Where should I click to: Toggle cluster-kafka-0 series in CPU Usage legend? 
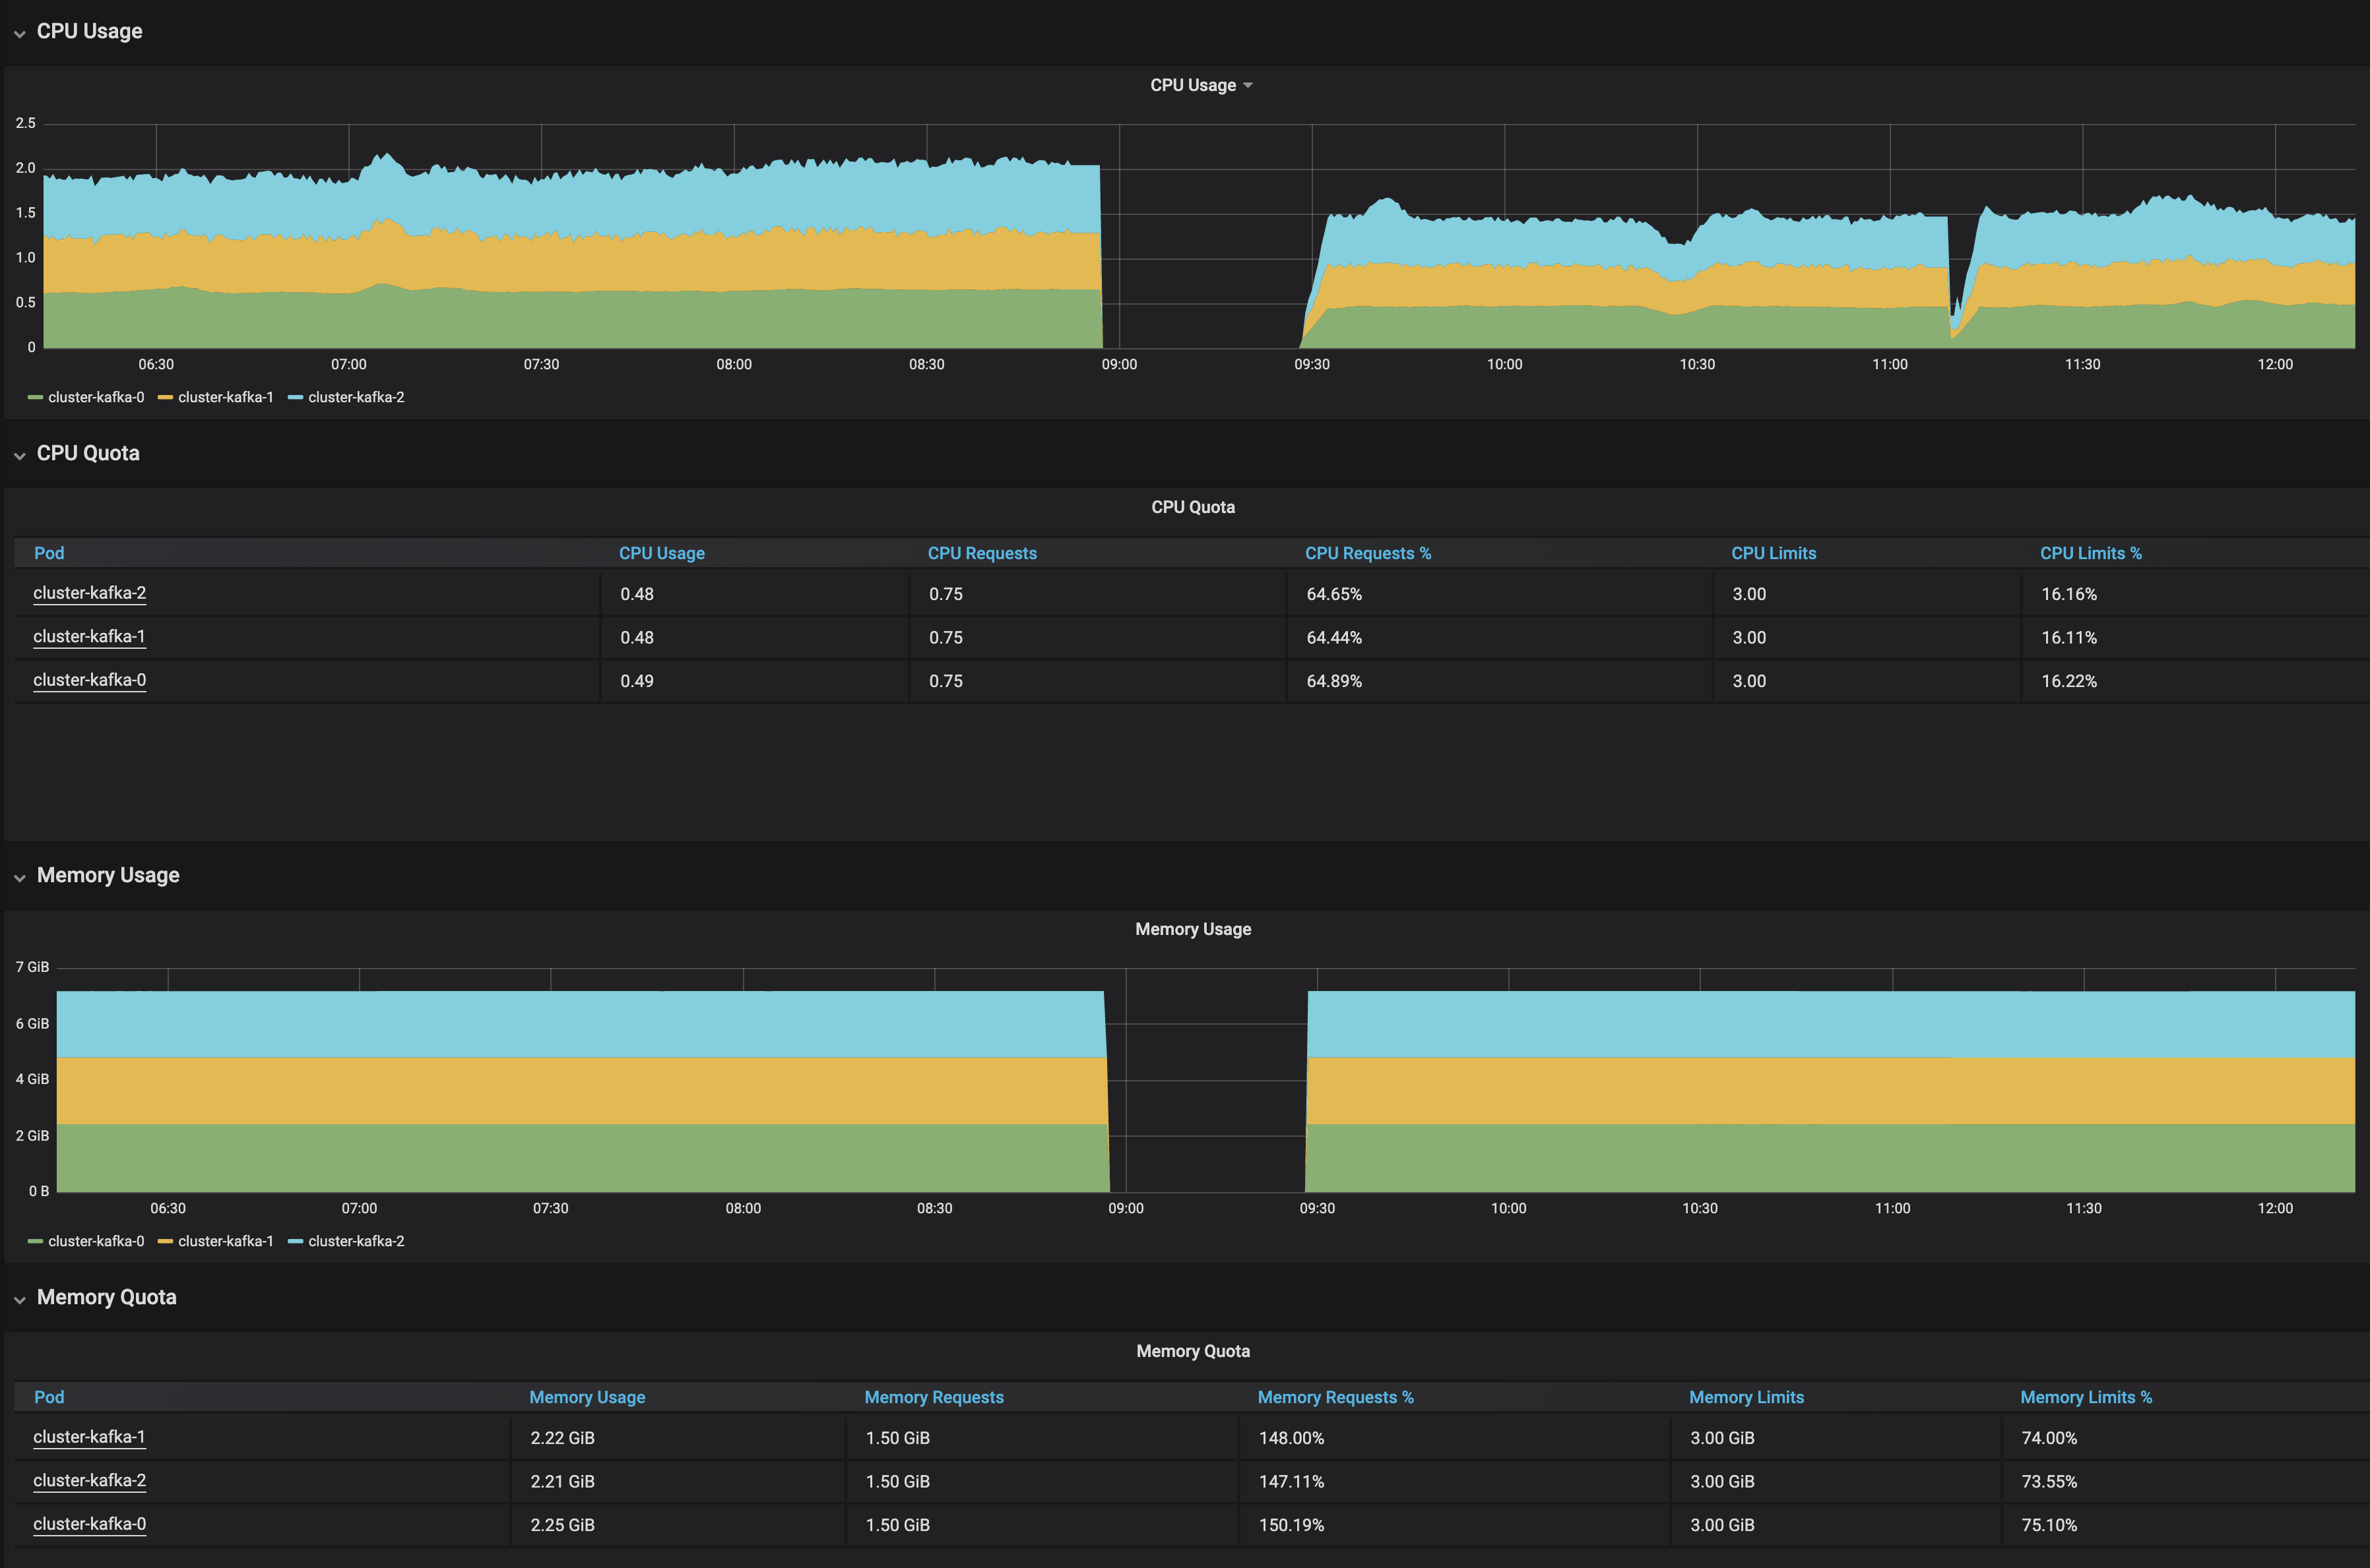pyautogui.click(x=96, y=398)
